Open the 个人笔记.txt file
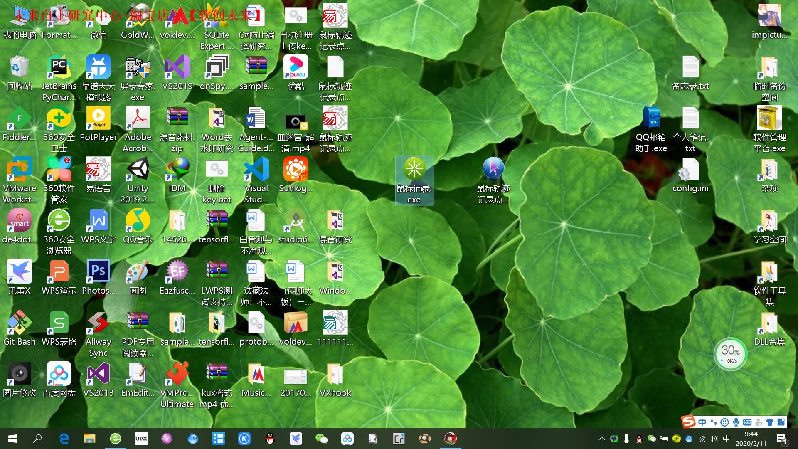The height and width of the screenshot is (449, 798). pos(690,129)
